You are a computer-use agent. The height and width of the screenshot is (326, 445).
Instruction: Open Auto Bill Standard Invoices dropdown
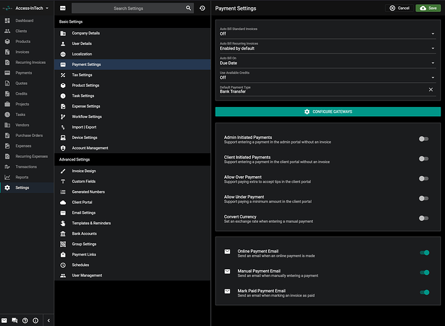[328, 32]
